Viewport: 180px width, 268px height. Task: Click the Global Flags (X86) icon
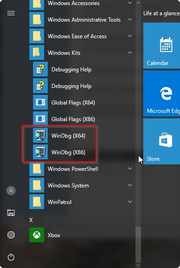click(40, 119)
